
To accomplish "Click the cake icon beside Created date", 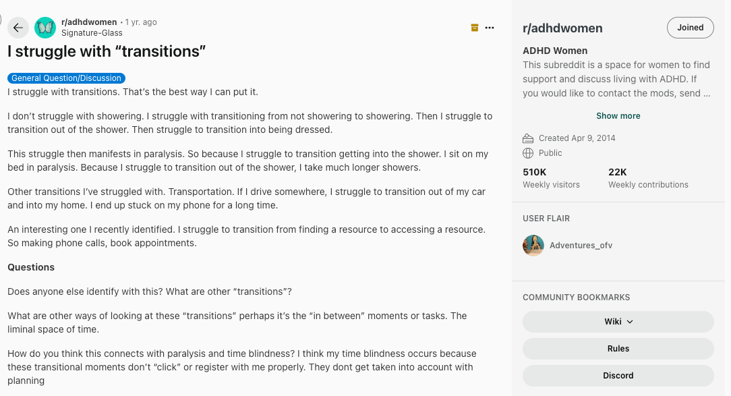I will 527,138.
